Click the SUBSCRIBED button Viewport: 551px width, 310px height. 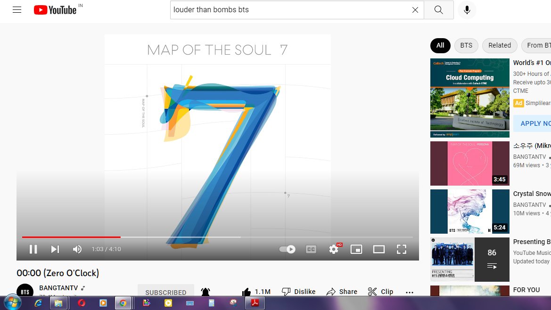coord(166,292)
